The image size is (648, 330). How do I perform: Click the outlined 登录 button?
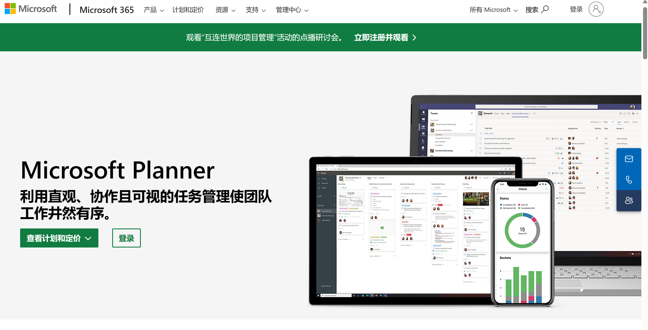click(x=127, y=238)
